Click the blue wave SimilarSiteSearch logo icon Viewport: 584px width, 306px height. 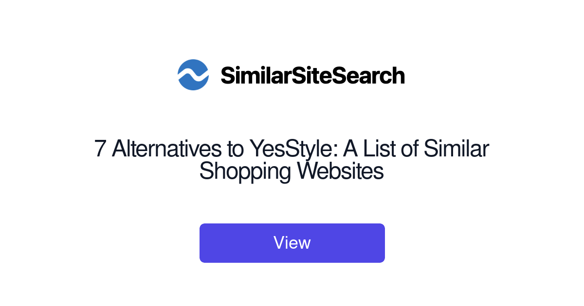click(x=193, y=75)
